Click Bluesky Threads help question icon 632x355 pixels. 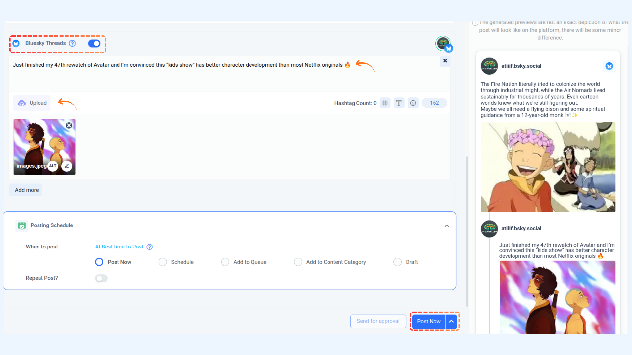tap(72, 43)
